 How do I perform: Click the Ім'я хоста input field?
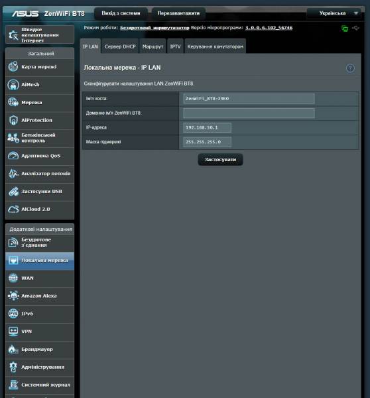coord(249,98)
